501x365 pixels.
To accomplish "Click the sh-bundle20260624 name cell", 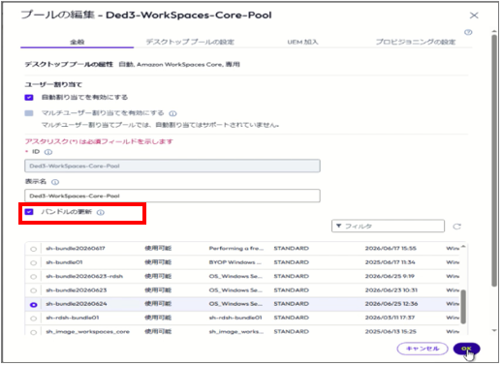I will tap(77, 304).
